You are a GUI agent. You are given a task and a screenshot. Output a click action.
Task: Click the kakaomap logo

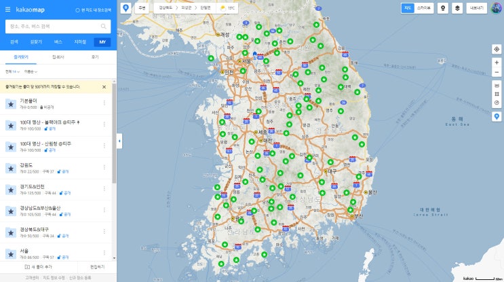tap(31, 10)
